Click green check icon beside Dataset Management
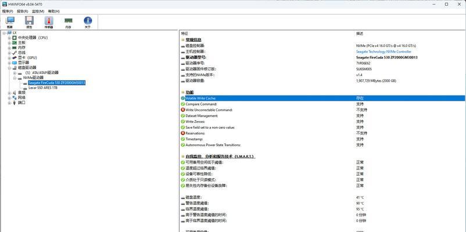This screenshot has height=232, width=466. (183, 115)
